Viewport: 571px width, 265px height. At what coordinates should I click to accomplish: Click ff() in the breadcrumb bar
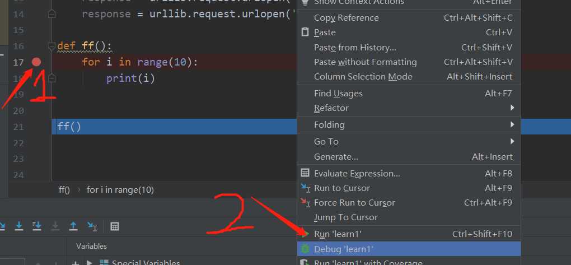coord(64,190)
